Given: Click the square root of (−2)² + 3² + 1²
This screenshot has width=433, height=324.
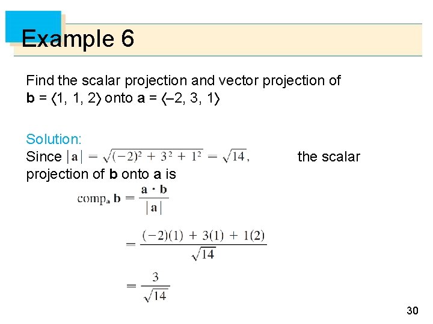Looking at the screenshot, I should [x=153, y=156].
